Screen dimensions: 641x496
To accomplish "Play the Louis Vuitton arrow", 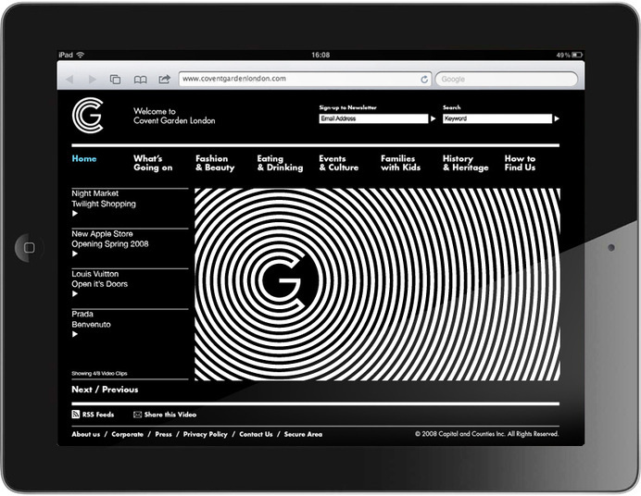I will click(x=75, y=294).
